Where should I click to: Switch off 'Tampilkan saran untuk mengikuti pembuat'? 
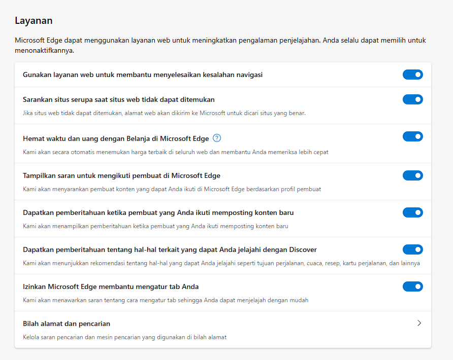412,175
